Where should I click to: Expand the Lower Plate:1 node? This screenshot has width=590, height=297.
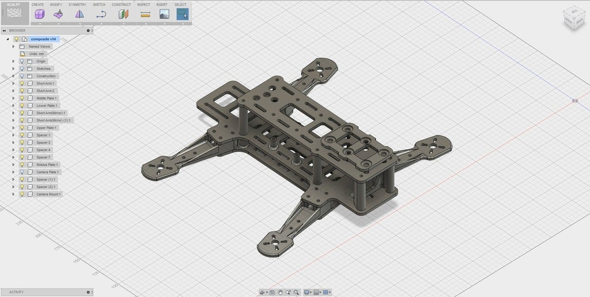click(x=13, y=106)
